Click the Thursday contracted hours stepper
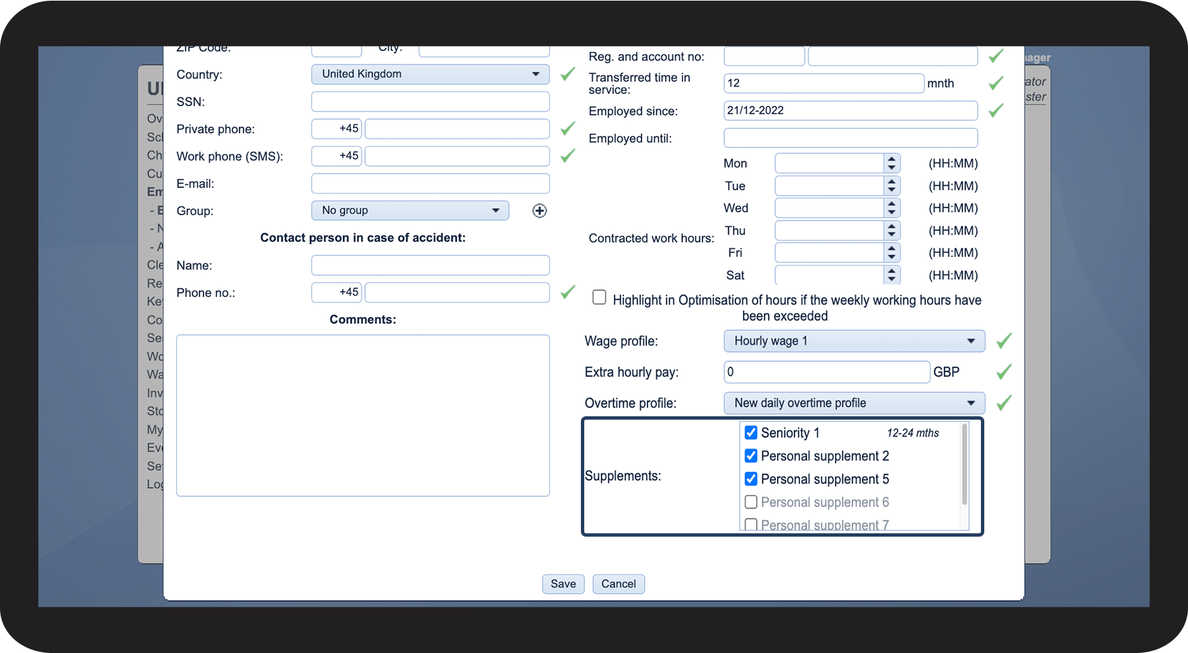Screen dimensions: 1188x653 (x=892, y=231)
